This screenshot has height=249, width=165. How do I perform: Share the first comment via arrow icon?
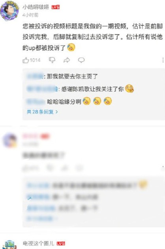[67, 60]
